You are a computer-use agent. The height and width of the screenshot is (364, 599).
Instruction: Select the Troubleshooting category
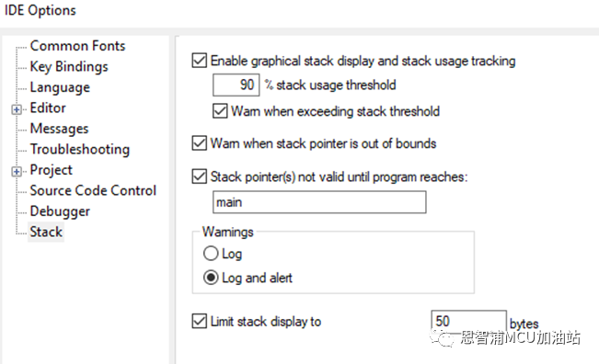[80, 149]
